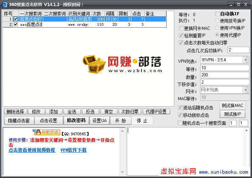Click the 与我交谈 QQ chat icon
Viewport: 252px width, 178px height.
(x=46, y=132)
